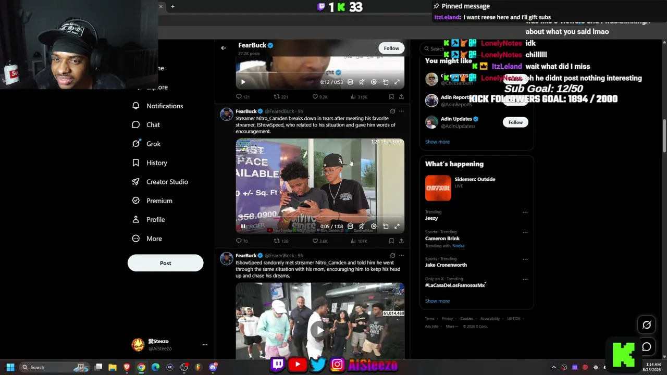The width and height of the screenshot is (667, 375).
Task: Enter fullscreen on the 1:08 video
Action: (397, 227)
